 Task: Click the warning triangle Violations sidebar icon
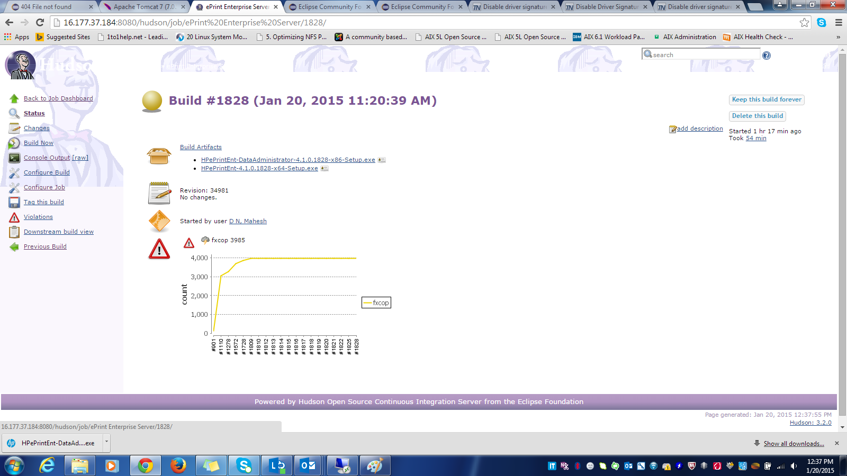pyautogui.click(x=14, y=217)
